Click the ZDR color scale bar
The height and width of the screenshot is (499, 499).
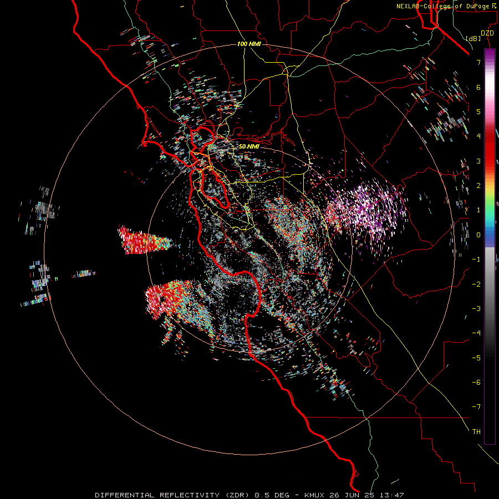coord(490,246)
